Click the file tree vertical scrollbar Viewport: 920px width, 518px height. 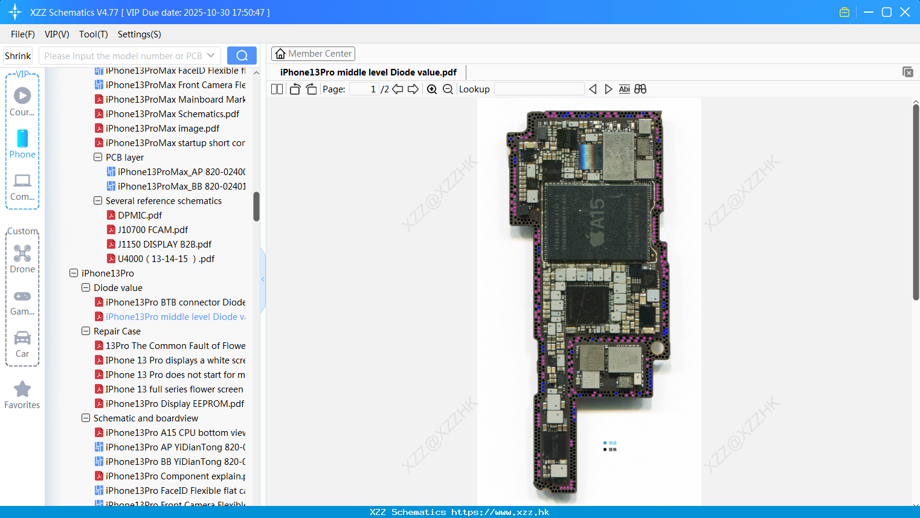point(256,206)
